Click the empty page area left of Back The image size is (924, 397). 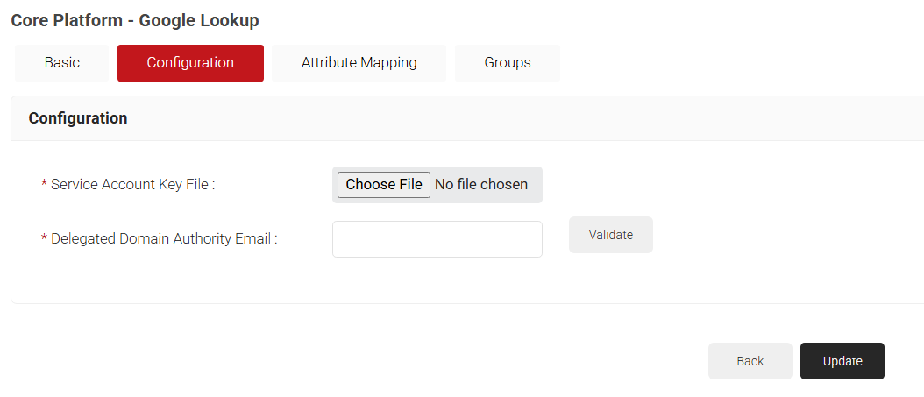tap(438, 361)
